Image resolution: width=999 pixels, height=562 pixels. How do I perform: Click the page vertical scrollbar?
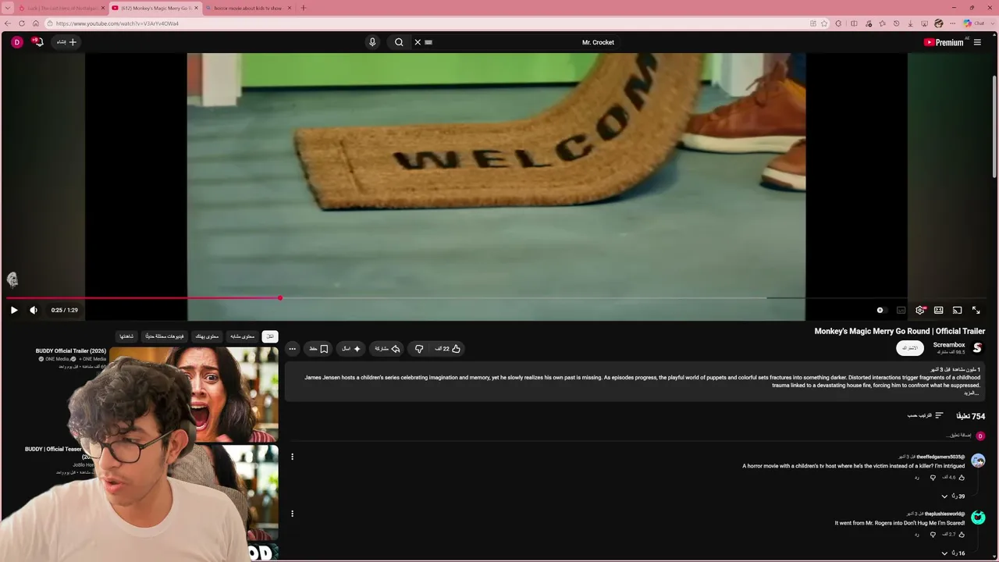pos(995,125)
